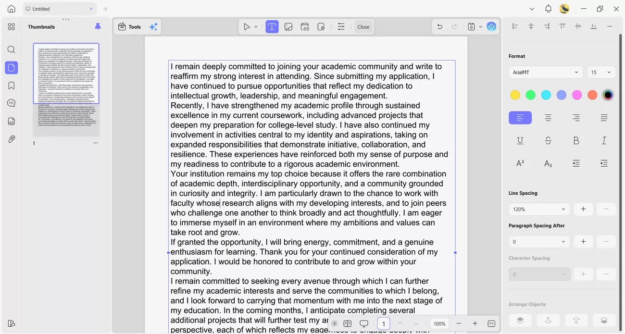
Task: Open the Attachments panel
Action: click(11, 139)
